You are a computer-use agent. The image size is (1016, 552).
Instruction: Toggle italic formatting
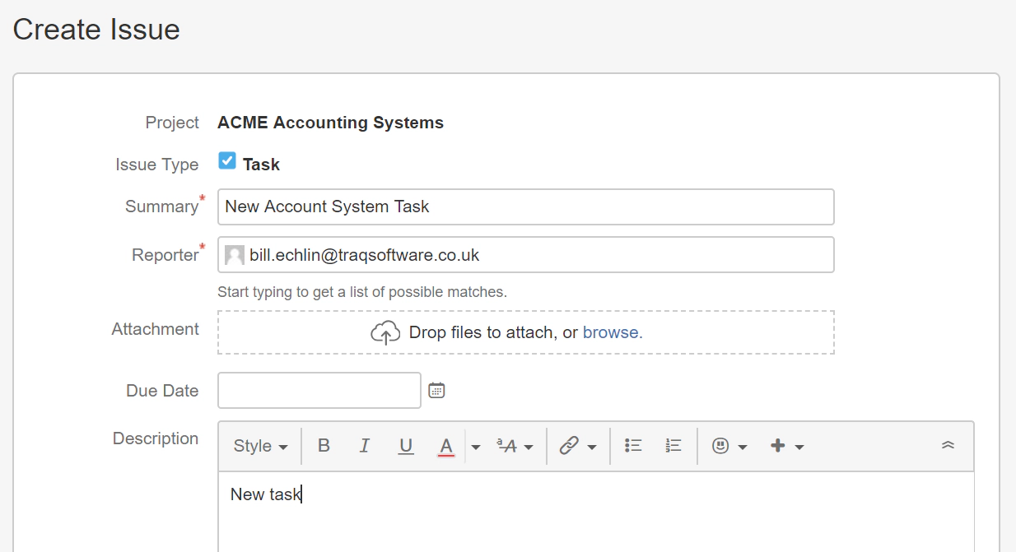365,445
